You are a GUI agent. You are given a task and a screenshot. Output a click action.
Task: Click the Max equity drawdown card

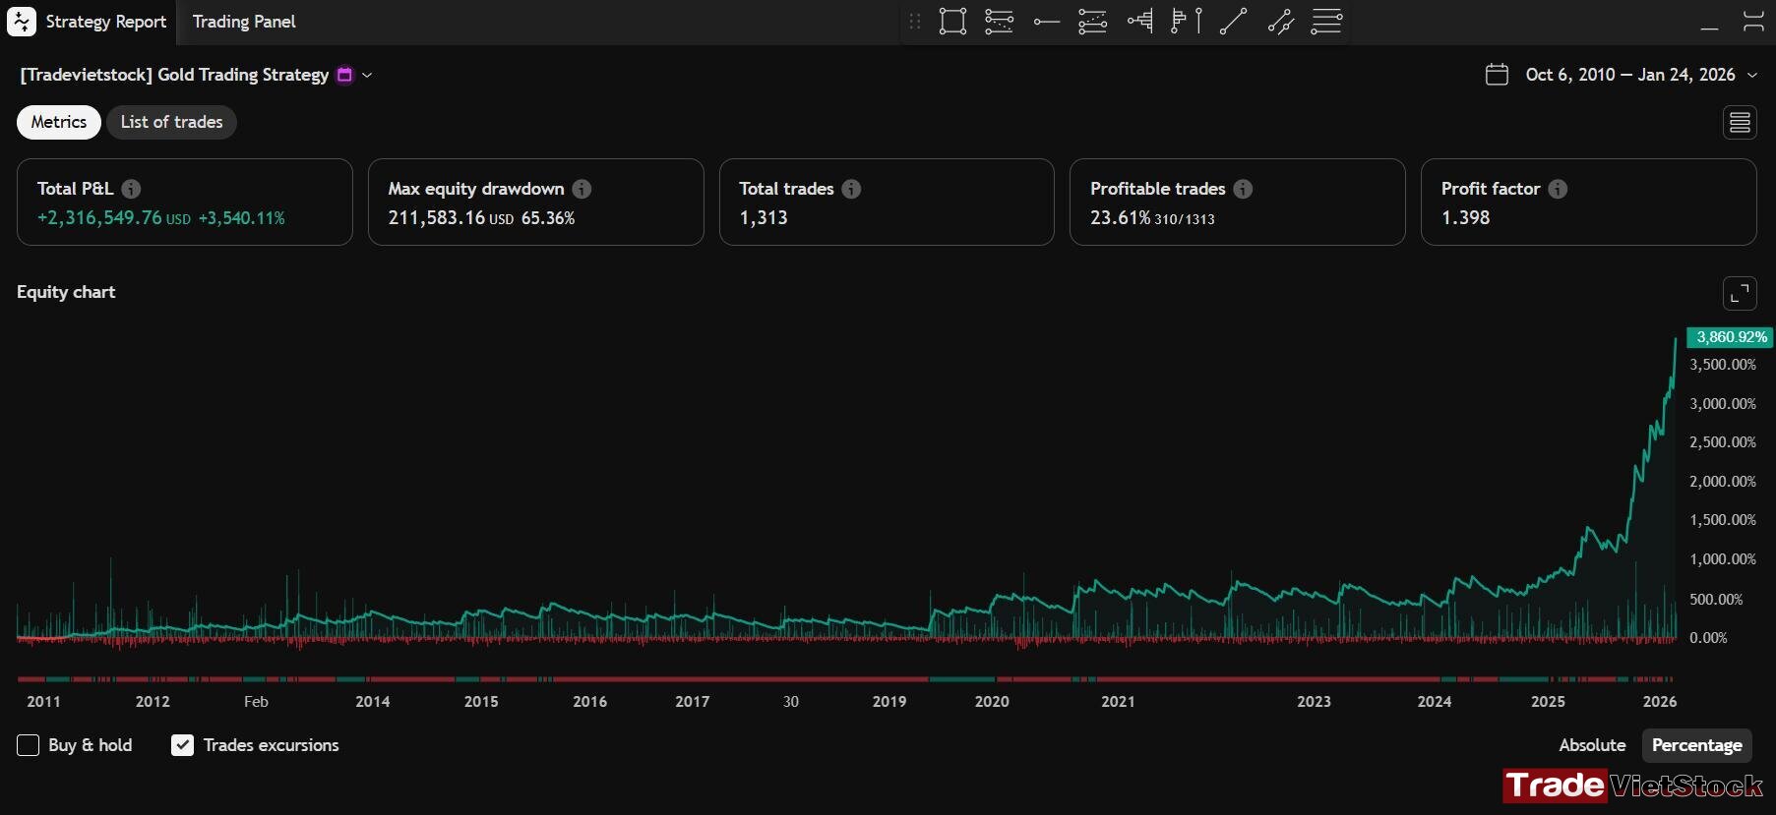click(536, 203)
